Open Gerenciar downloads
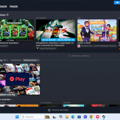Image resolution: width=120 pixels, height=120 pixels. coord(60,110)
